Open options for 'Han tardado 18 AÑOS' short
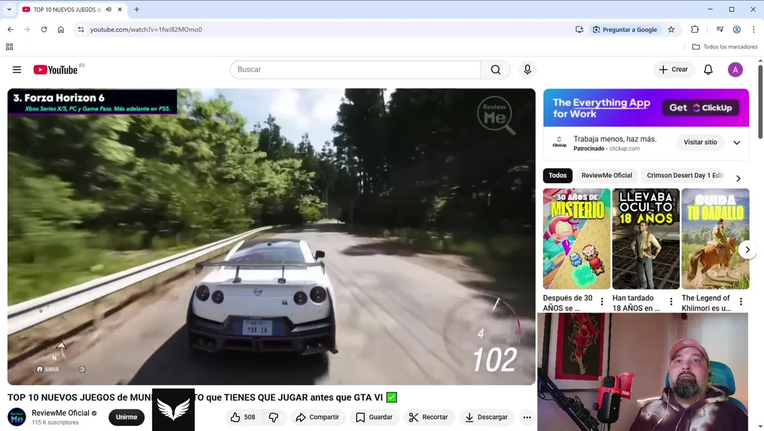The image size is (764, 431). pos(671,302)
